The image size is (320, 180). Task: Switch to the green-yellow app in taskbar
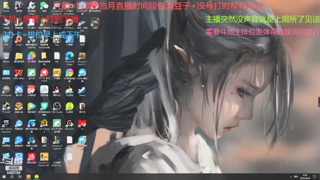[x=37, y=176]
